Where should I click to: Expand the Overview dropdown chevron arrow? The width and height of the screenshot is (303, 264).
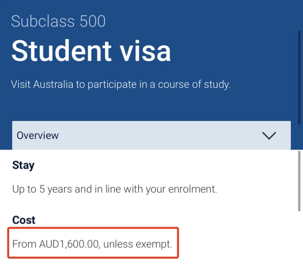point(269,136)
